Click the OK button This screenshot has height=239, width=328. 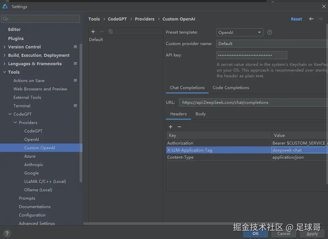click(x=256, y=234)
